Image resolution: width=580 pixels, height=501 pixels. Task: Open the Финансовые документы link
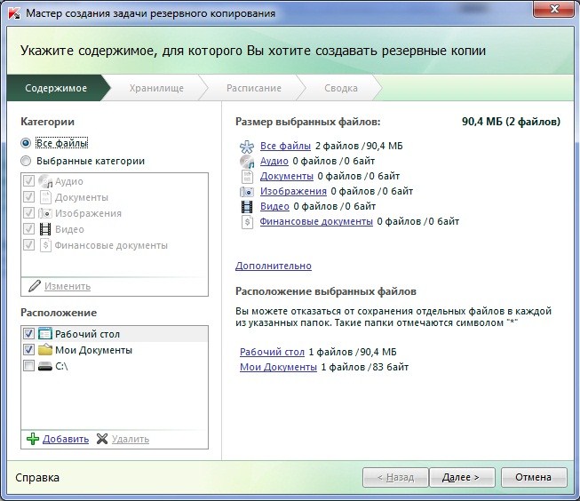tap(316, 222)
